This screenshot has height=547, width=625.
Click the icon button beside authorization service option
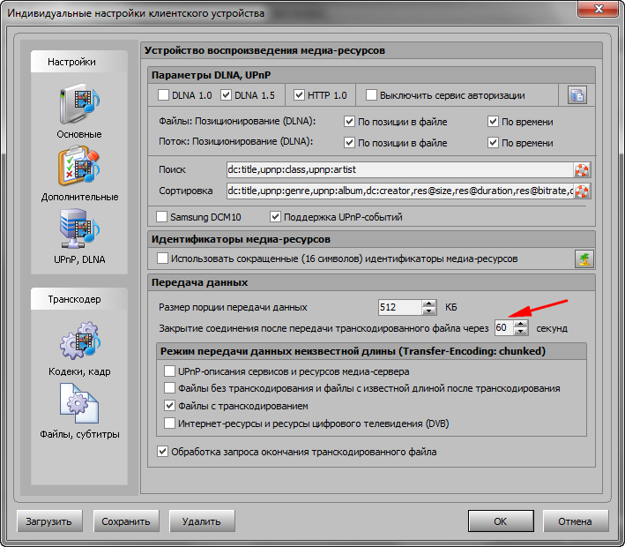tap(577, 95)
